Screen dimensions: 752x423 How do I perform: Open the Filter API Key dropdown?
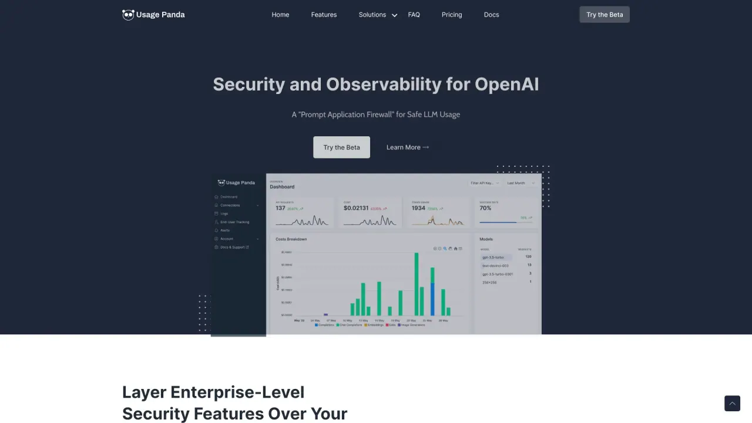(485, 183)
